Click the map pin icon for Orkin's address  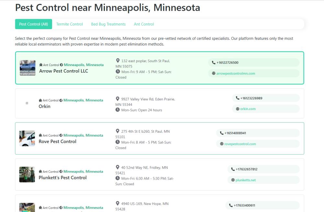click(x=118, y=99)
